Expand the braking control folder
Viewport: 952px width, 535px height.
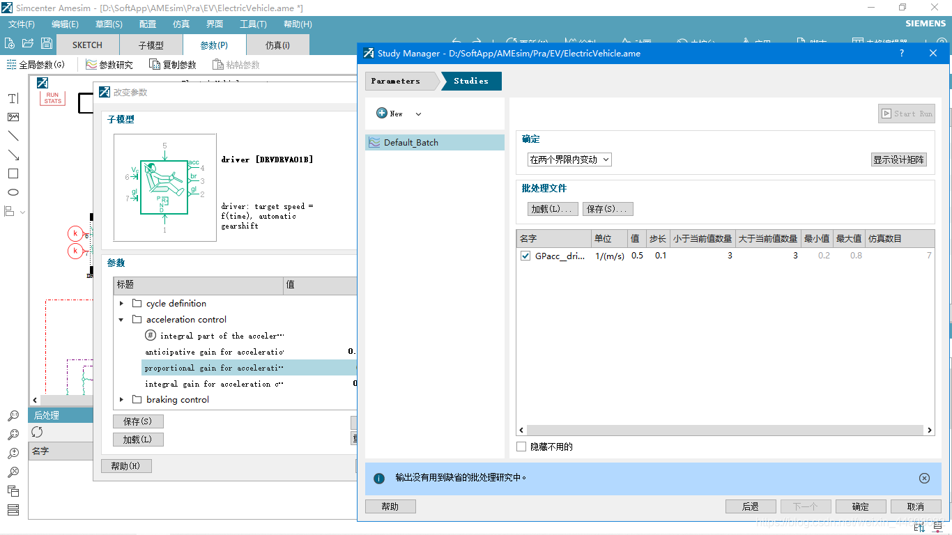[121, 400]
